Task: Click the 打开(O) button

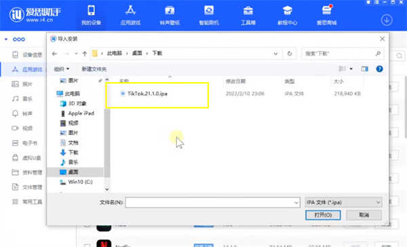Action: click(323, 215)
